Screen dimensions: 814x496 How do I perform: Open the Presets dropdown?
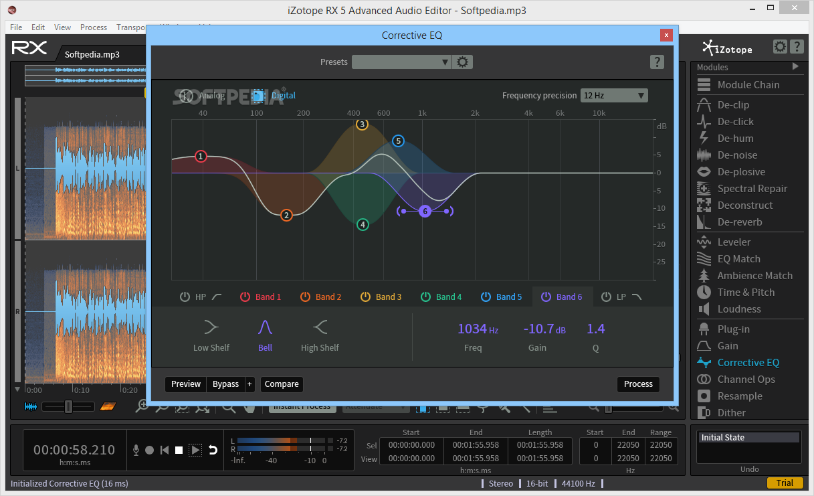(x=402, y=62)
